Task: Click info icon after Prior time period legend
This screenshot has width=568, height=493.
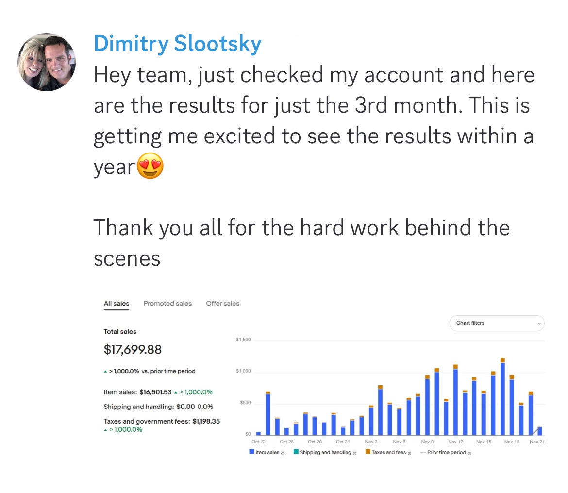Action: [469, 453]
